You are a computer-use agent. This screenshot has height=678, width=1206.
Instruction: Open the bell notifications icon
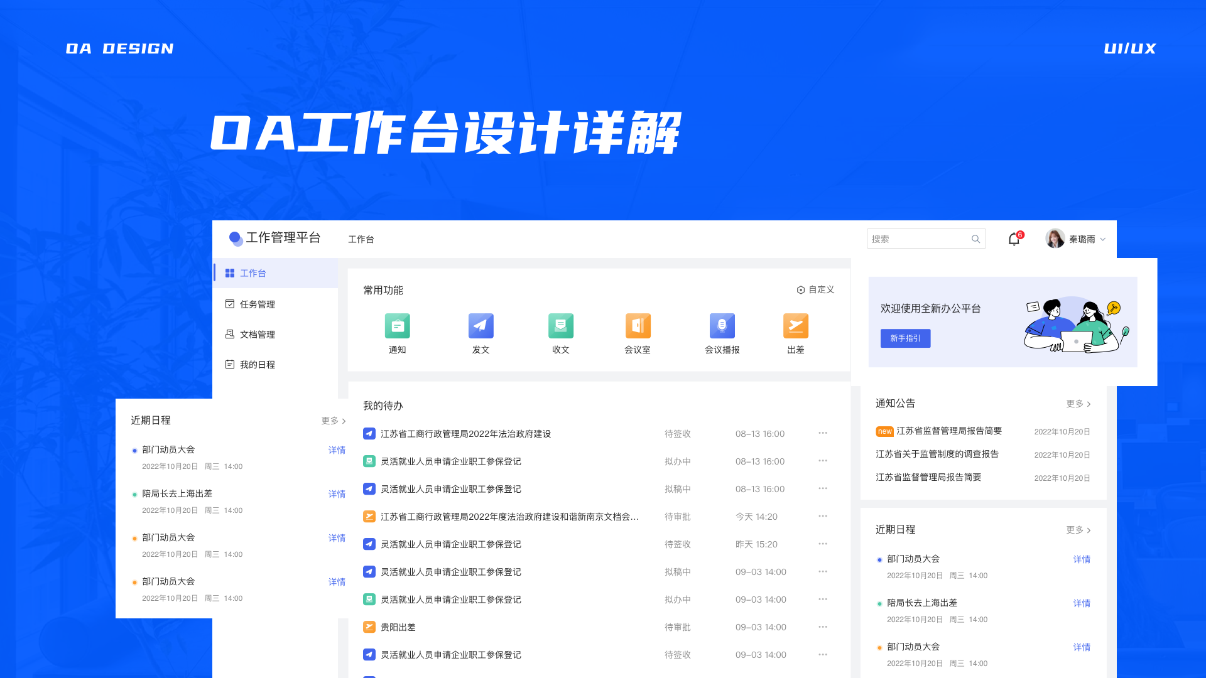pyautogui.click(x=1014, y=239)
